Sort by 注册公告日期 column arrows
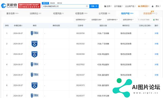 click(151, 26)
